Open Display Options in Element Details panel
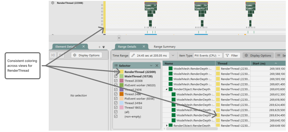288x132 pixels. click(87, 55)
